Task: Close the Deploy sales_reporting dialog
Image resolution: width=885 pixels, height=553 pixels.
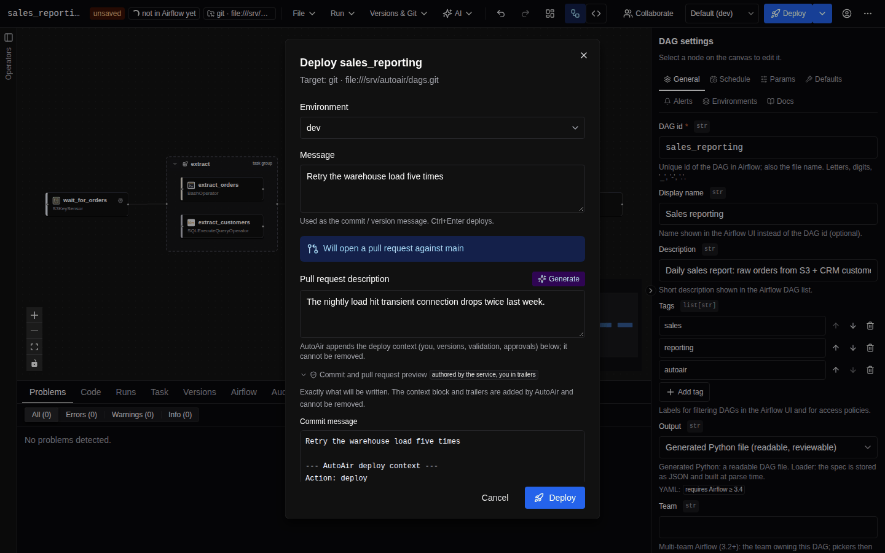Action: pos(584,55)
